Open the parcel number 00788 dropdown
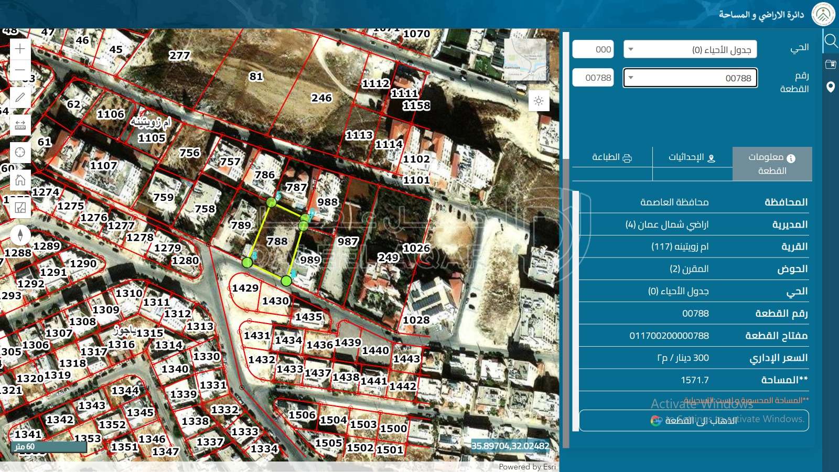 point(690,78)
